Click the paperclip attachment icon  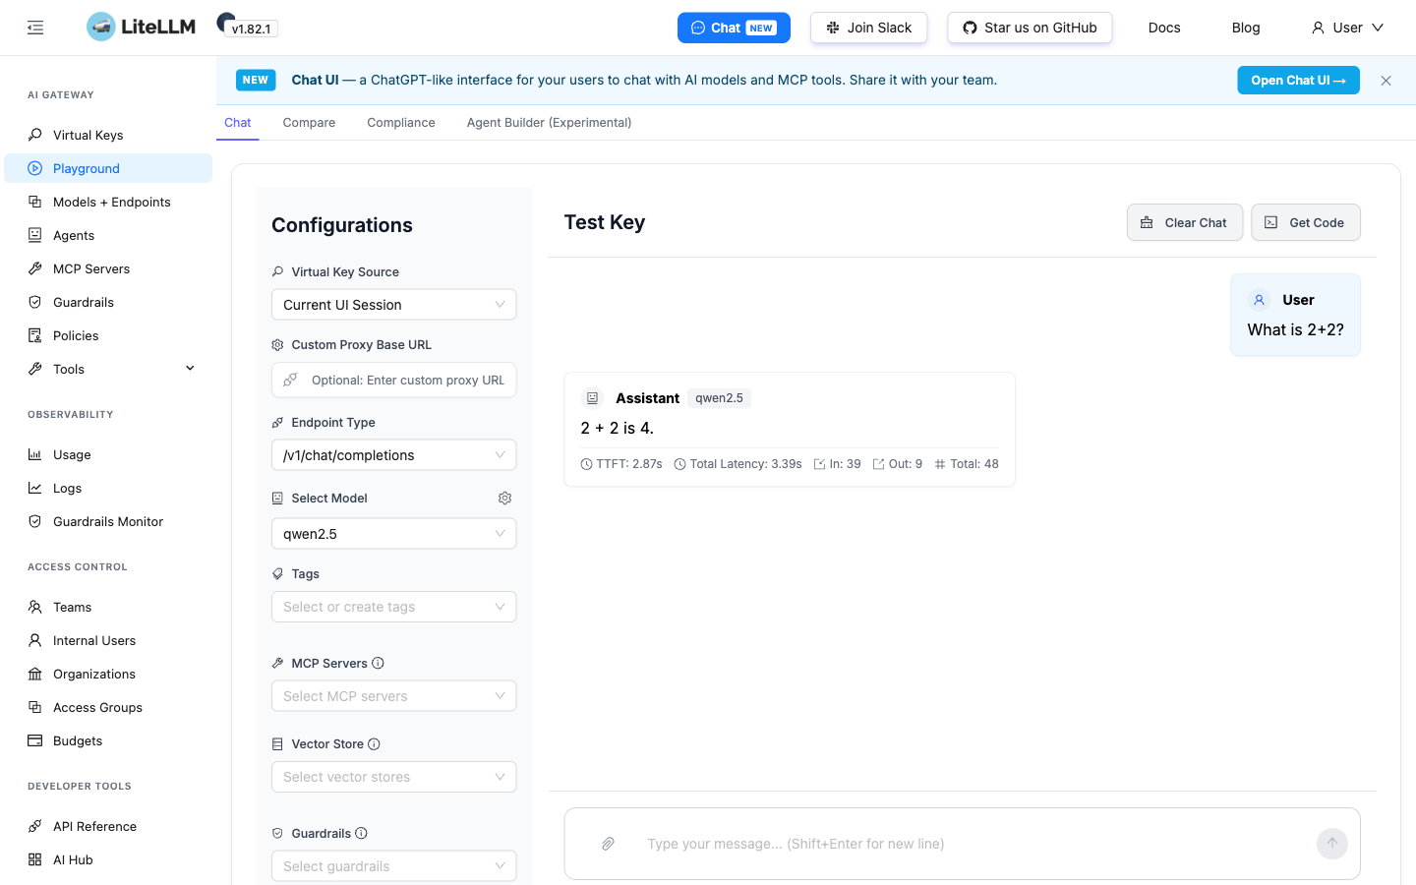tap(609, 844)
